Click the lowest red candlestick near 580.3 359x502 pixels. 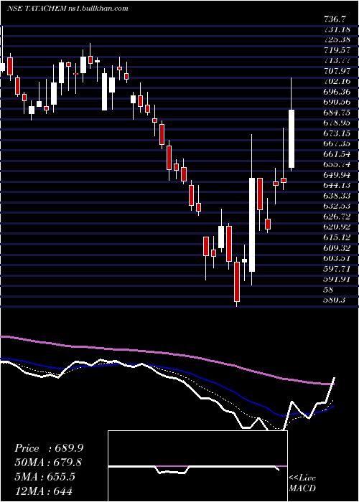(237, 282)
